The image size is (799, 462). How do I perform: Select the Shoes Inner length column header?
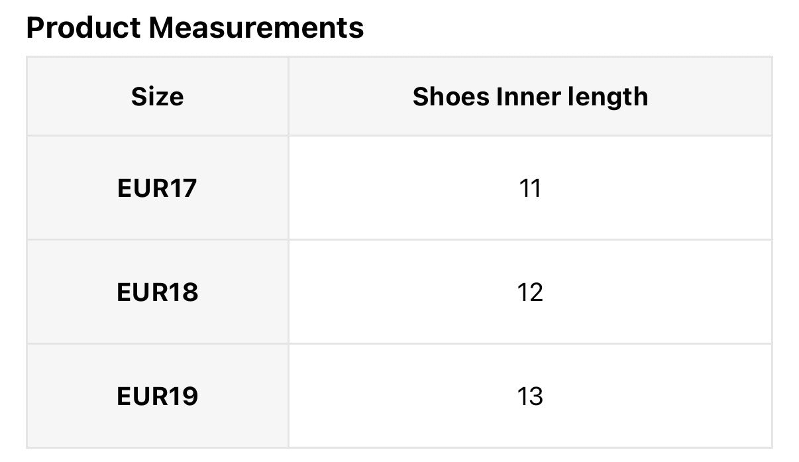pos(530,97)
